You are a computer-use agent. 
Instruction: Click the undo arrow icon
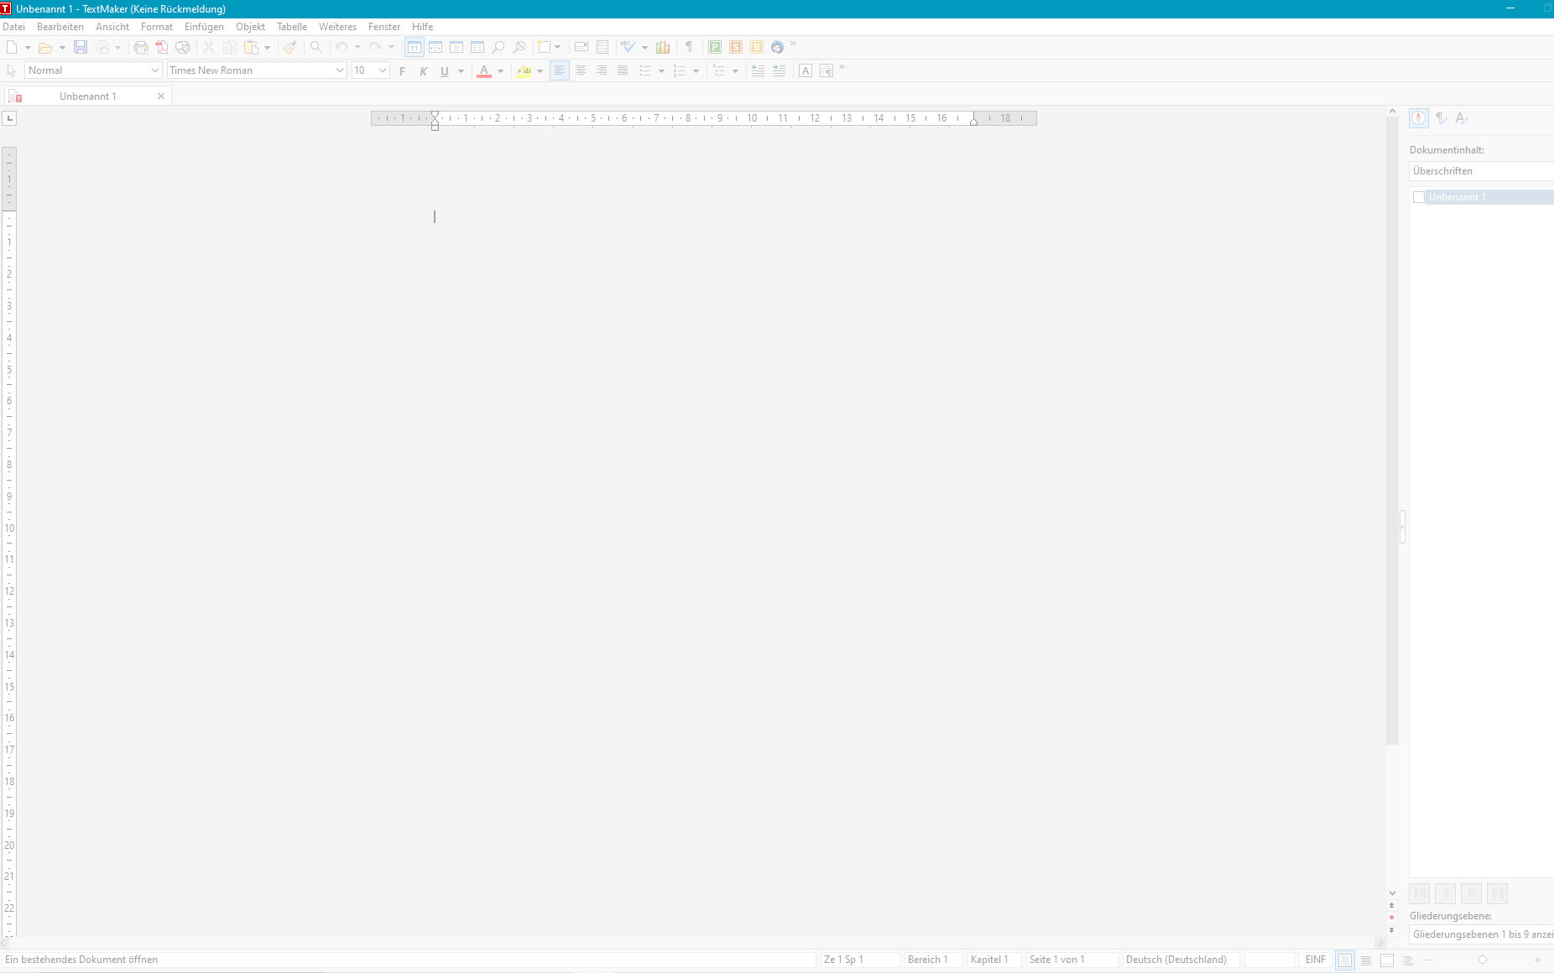342,47
